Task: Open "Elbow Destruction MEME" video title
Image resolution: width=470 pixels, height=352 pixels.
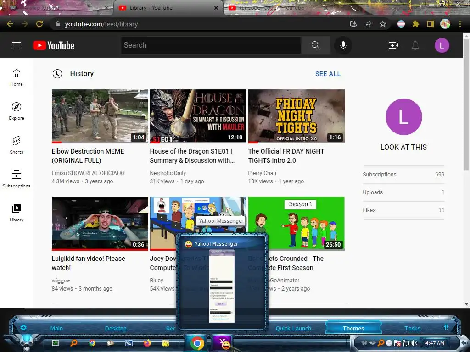Action: pos(88,156)
